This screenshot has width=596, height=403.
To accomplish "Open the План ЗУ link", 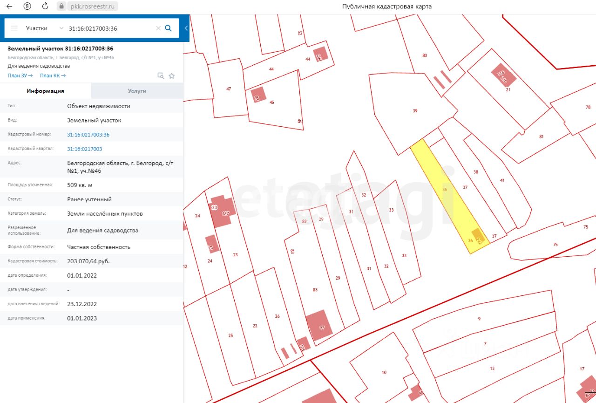I will pos(20,75).
